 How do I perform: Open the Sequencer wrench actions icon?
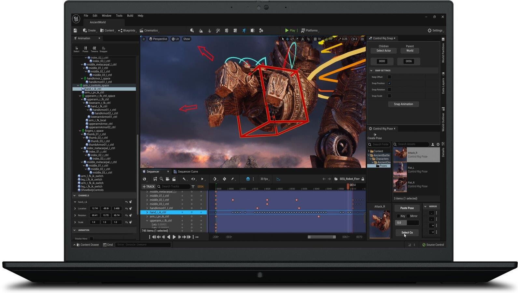(x=184, y=179)
